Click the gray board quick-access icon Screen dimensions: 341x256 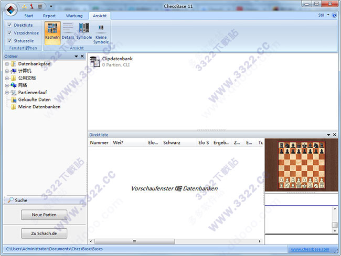click(40, 6)
